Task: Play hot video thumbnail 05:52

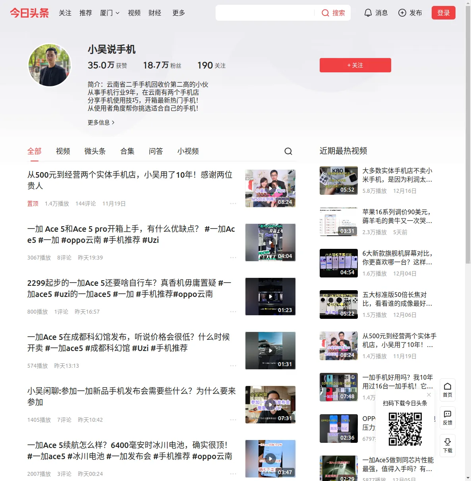Action: (339, 180)
